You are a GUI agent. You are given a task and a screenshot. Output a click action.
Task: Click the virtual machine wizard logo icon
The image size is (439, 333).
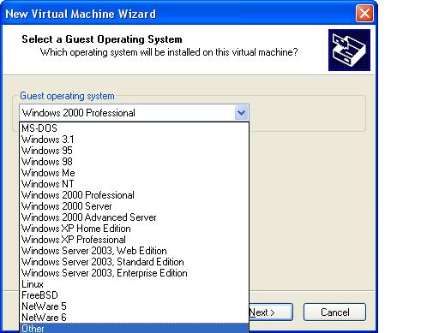coord(349,50)
